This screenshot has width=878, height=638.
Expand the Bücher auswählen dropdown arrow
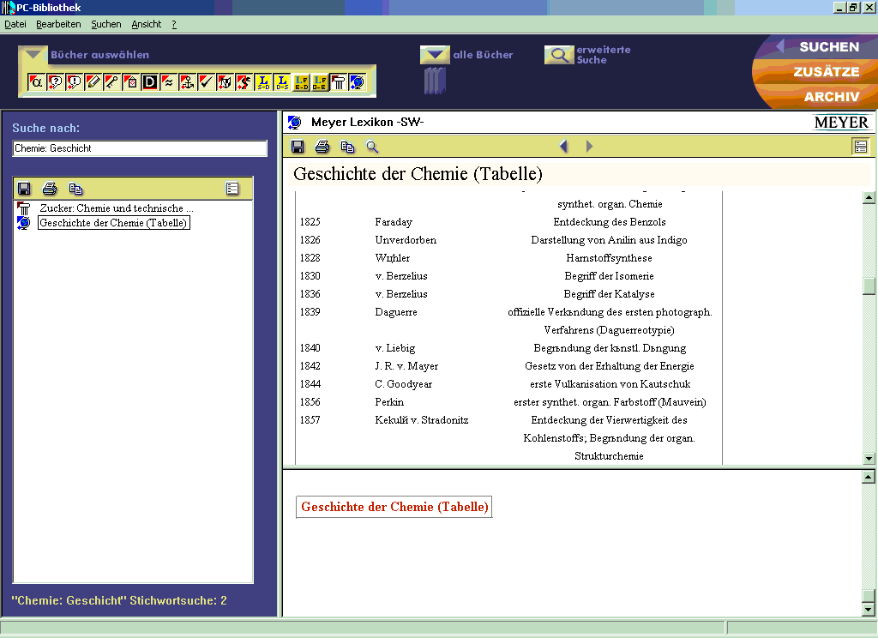33,54
